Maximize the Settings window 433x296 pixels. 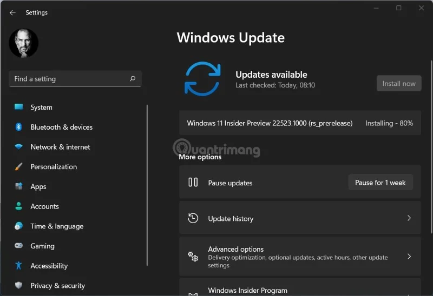tap(399, 8)
